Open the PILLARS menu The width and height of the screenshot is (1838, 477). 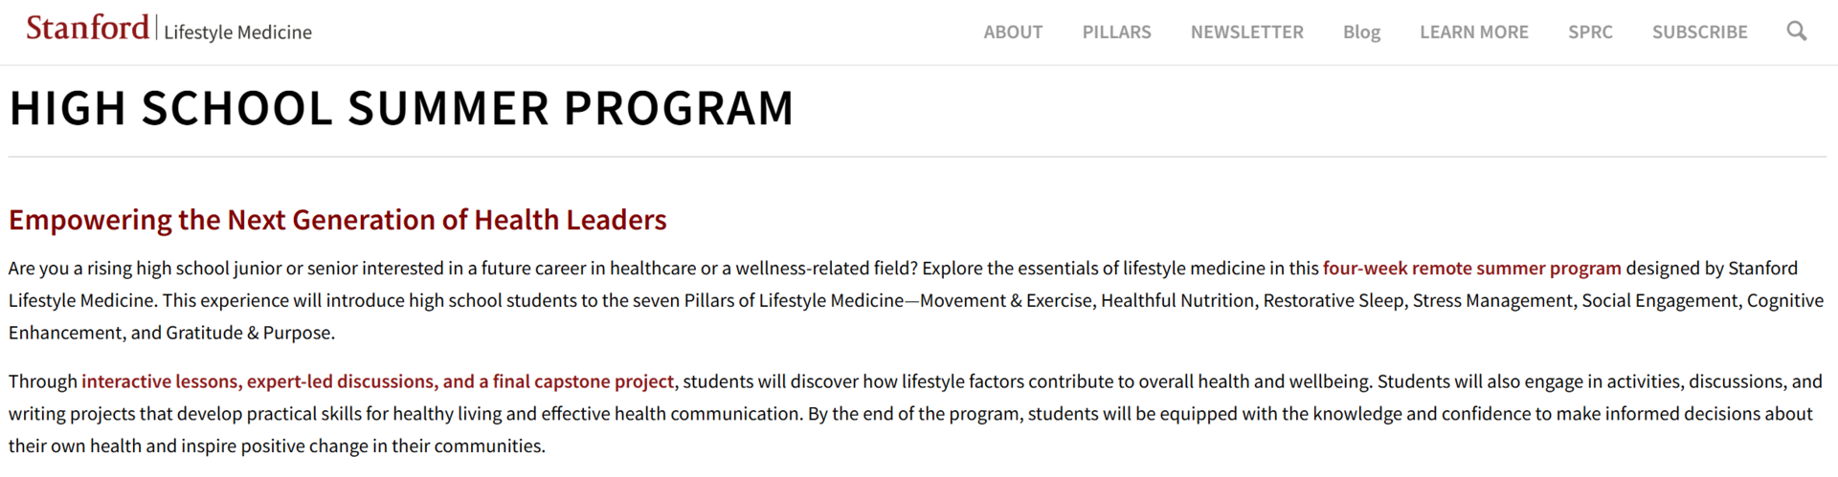pyautogui.click(x=1116, y=32)
